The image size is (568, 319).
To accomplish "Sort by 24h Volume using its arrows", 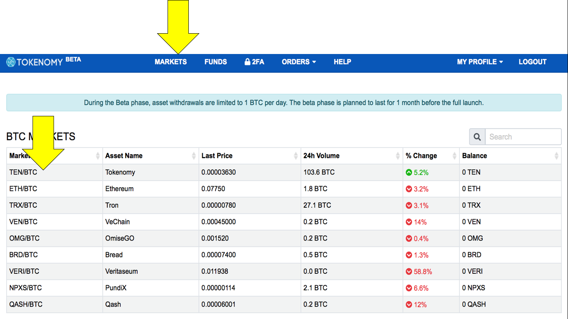I will pos(398,156).
